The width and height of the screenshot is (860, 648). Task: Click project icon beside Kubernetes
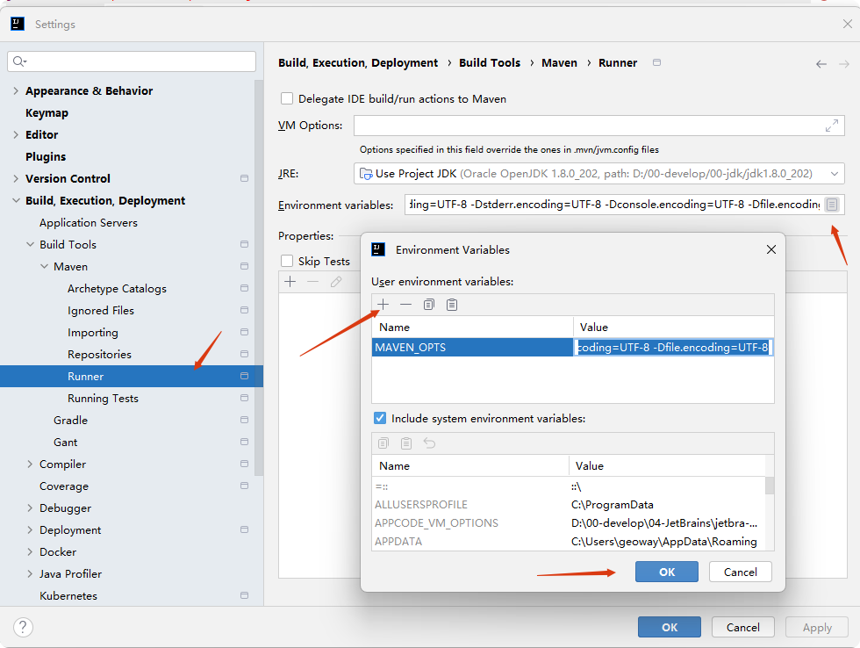pyautogui.click(x=245, y=595)
